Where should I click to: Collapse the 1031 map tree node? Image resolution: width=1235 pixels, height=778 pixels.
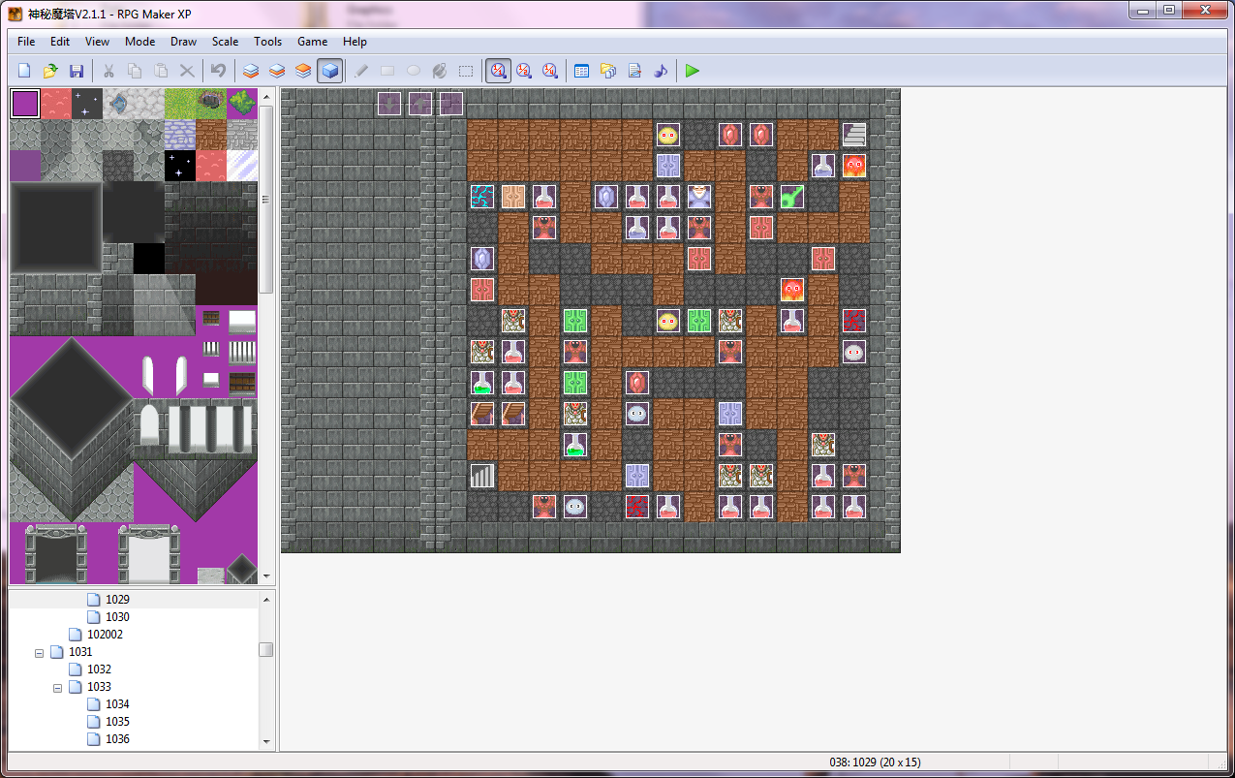point(40,653)
